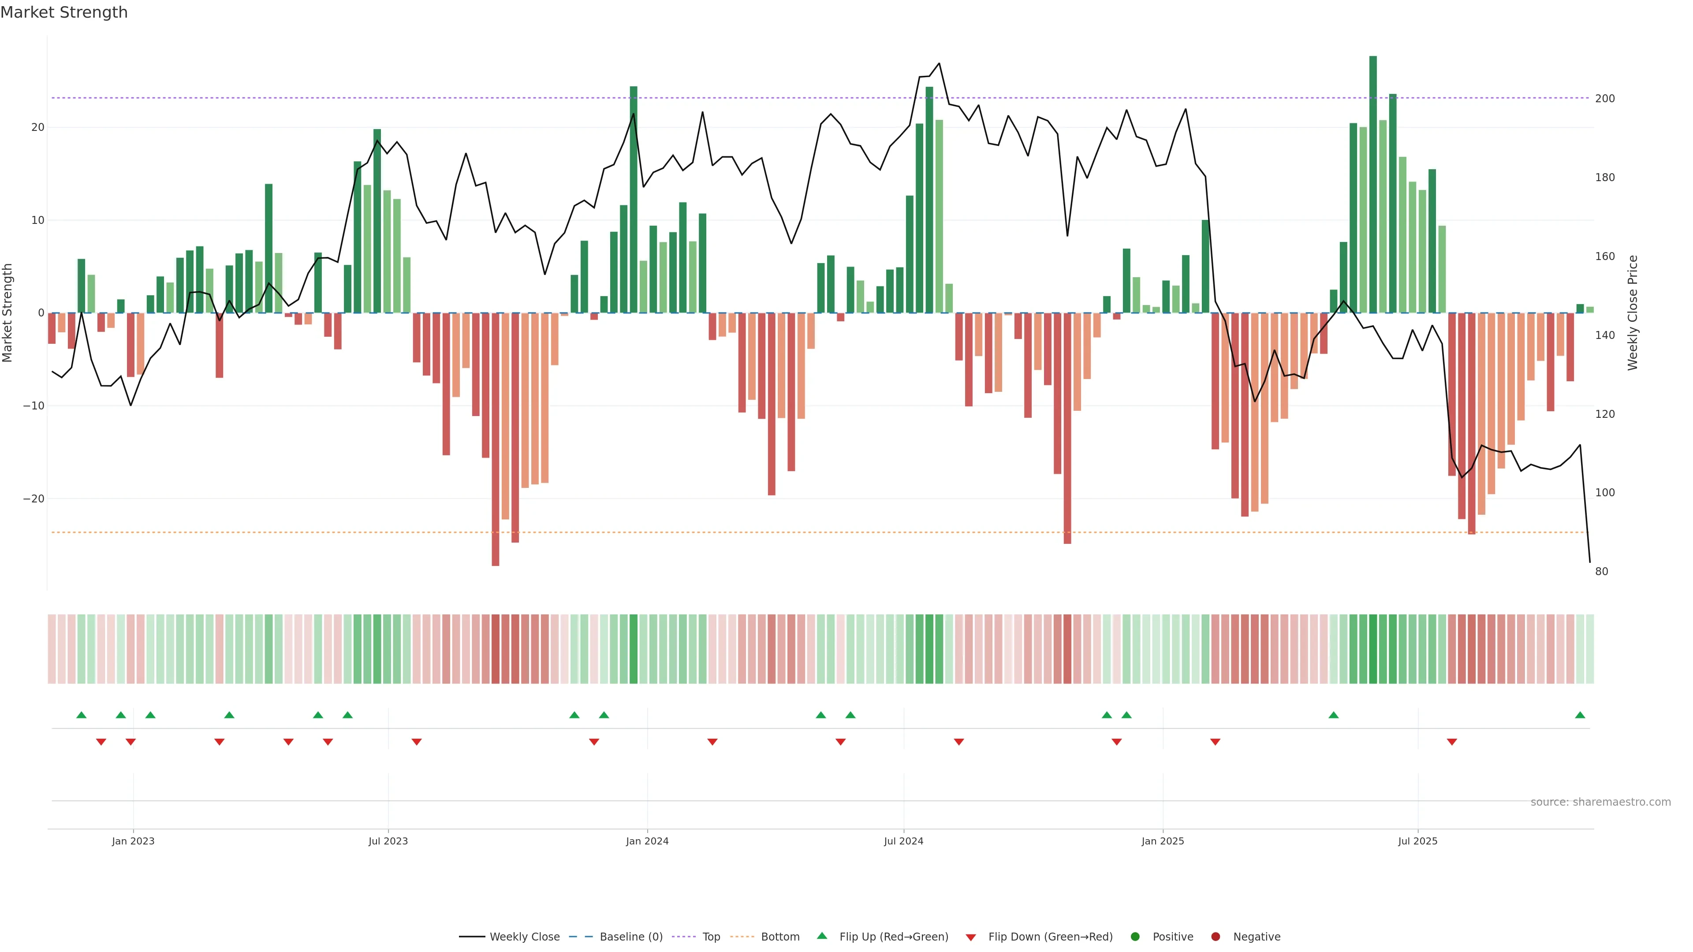This screenshot has width=1693, height=952.
Task: Click the red Flip Down triangle in legend
Action: pyautogui.click(x=971, y=937)
